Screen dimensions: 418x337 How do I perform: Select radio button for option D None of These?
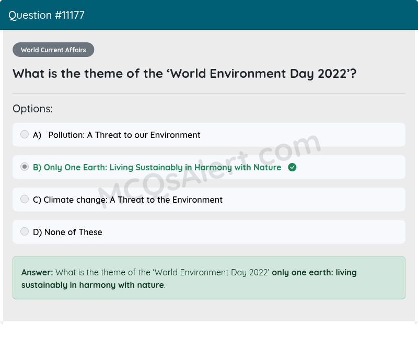coord(25,231)
